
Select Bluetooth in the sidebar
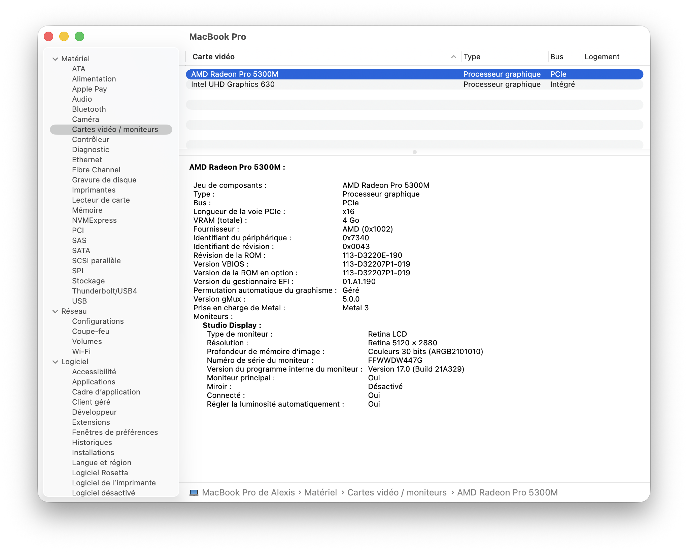pyautogui.click(x=89, y=109)
